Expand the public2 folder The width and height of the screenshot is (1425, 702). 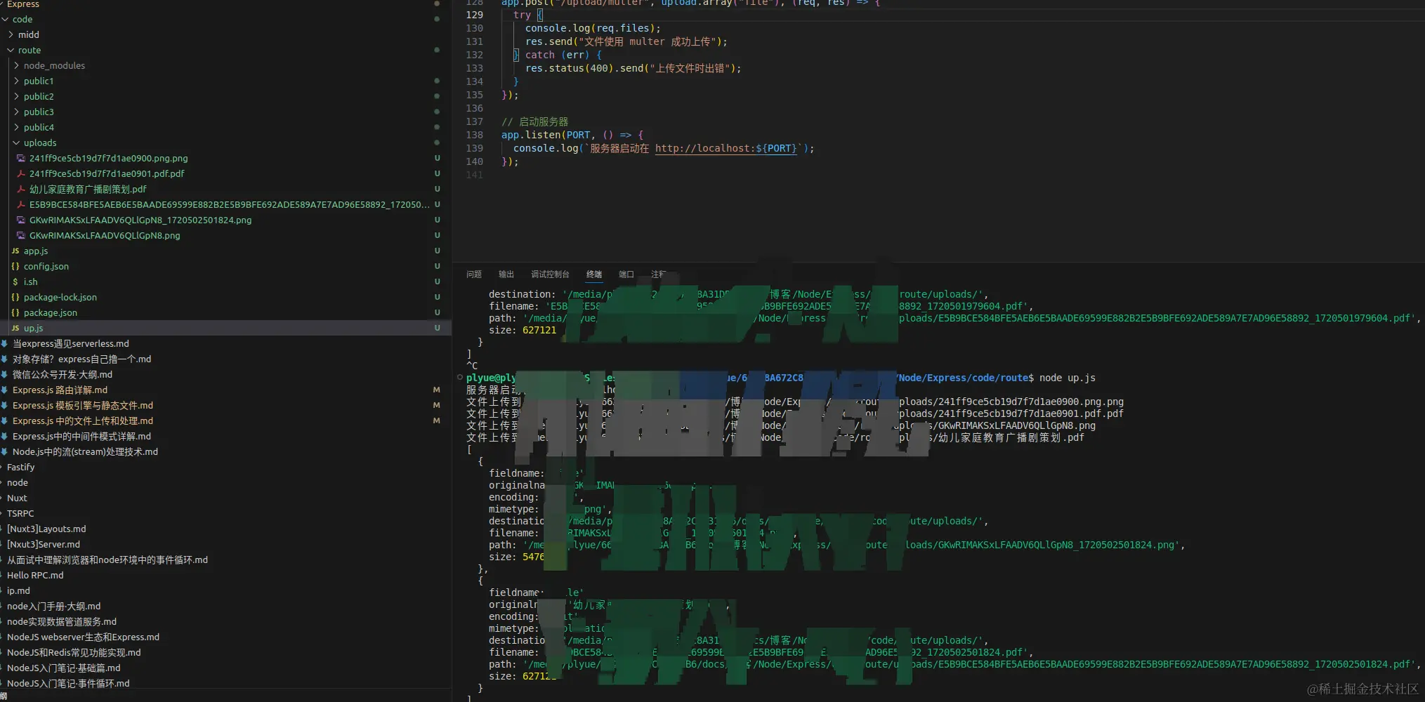(x=16, y=97)
